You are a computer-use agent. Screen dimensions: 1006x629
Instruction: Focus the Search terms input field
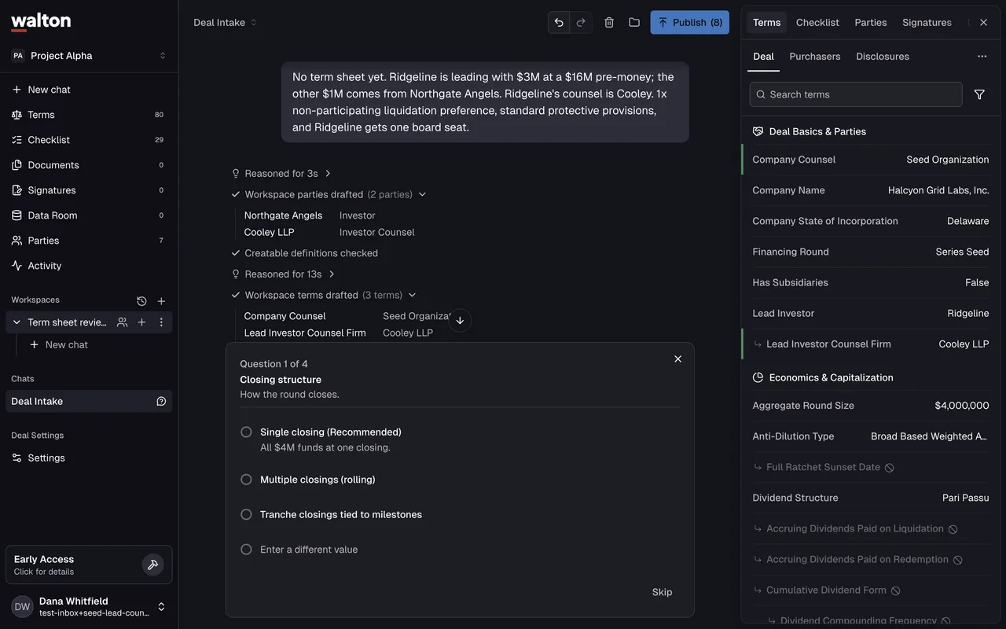[x=856, y=94]
